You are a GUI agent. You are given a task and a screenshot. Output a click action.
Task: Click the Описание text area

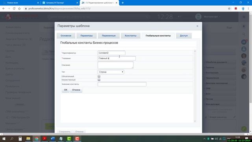(x=115, y=65)
